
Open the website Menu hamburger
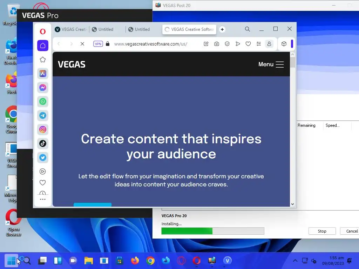pyautogui.click(x=271, y=64)
